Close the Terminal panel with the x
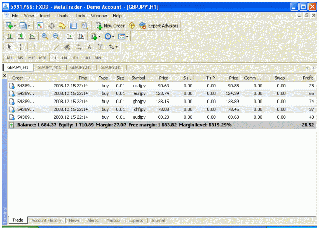 (4, 75)
